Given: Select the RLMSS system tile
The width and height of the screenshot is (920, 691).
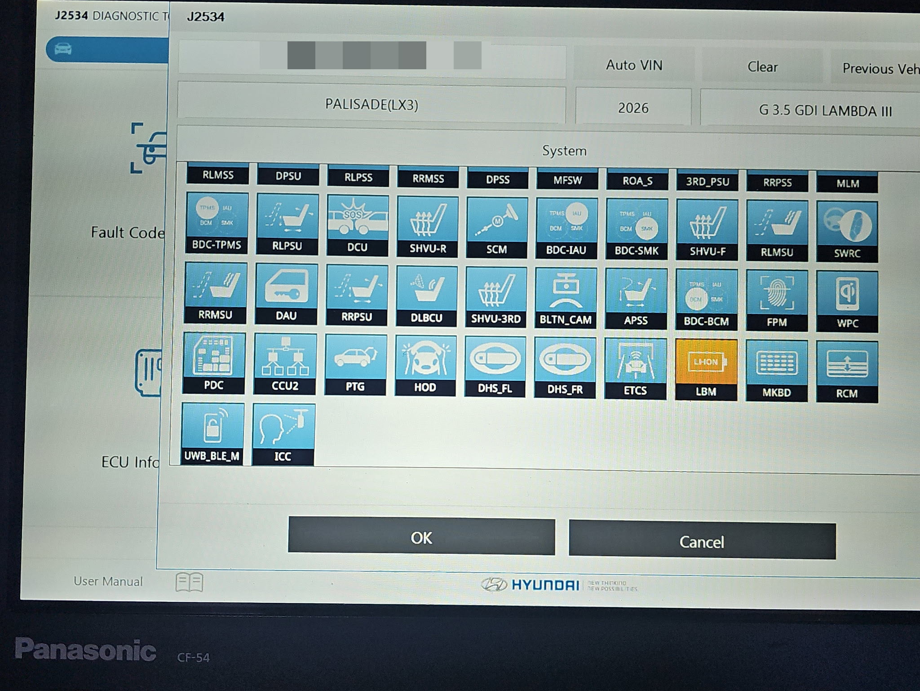Looking at the screenshot, I should pyautogui.click(x=218, y=174).
